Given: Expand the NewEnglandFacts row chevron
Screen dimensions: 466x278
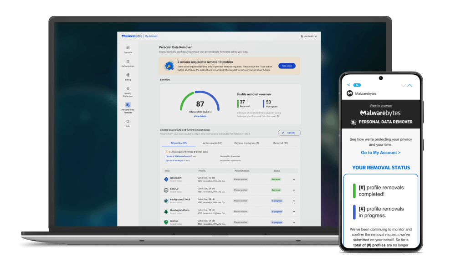Looking at the screenshot, I should click(294, 211).
